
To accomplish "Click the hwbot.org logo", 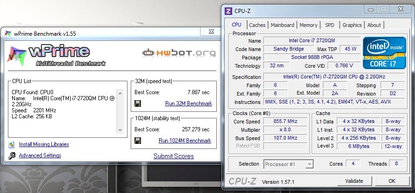I will point(179,53).
